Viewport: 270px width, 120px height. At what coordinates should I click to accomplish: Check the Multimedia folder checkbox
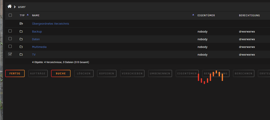[10, 46]
